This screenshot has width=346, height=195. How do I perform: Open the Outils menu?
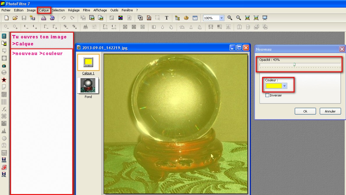click(114, 10)
